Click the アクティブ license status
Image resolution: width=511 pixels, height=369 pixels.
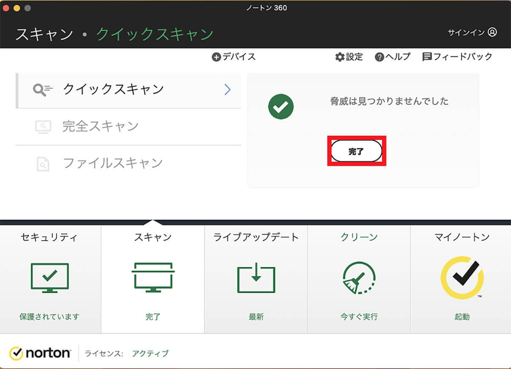[150, 354]
